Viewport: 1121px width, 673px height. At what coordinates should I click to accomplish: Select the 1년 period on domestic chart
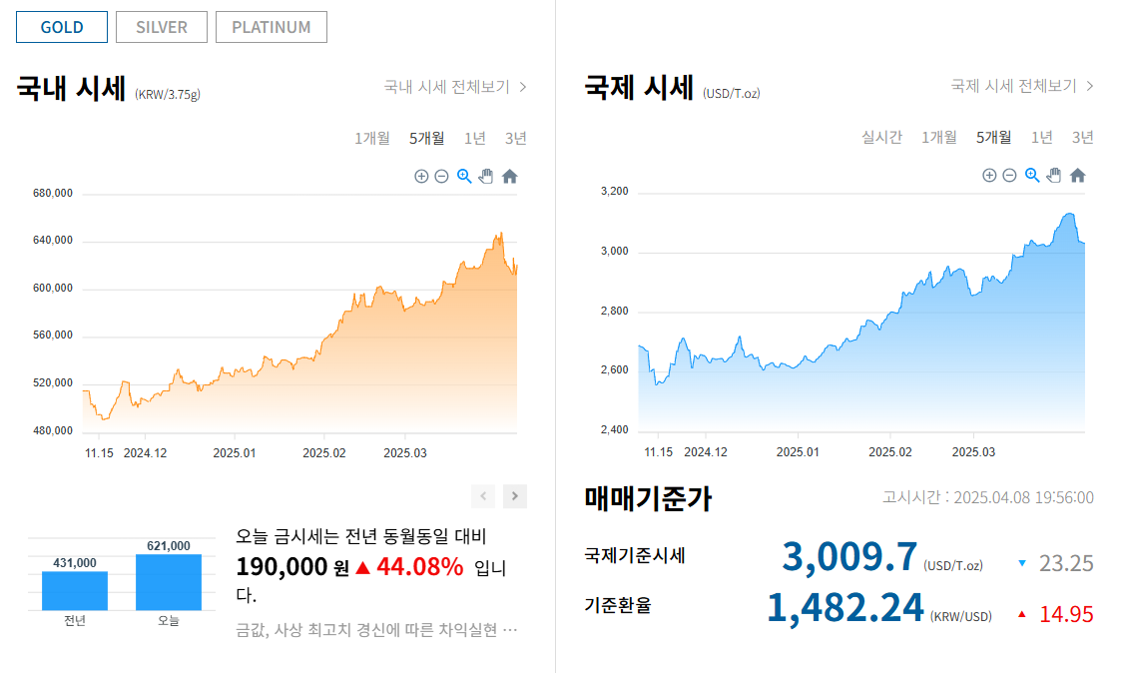(474, 138)
